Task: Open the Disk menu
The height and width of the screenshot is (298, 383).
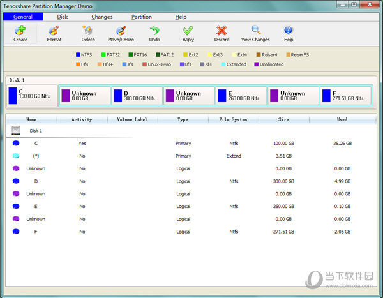Action: pyautogui.click(x=63, y=17)
